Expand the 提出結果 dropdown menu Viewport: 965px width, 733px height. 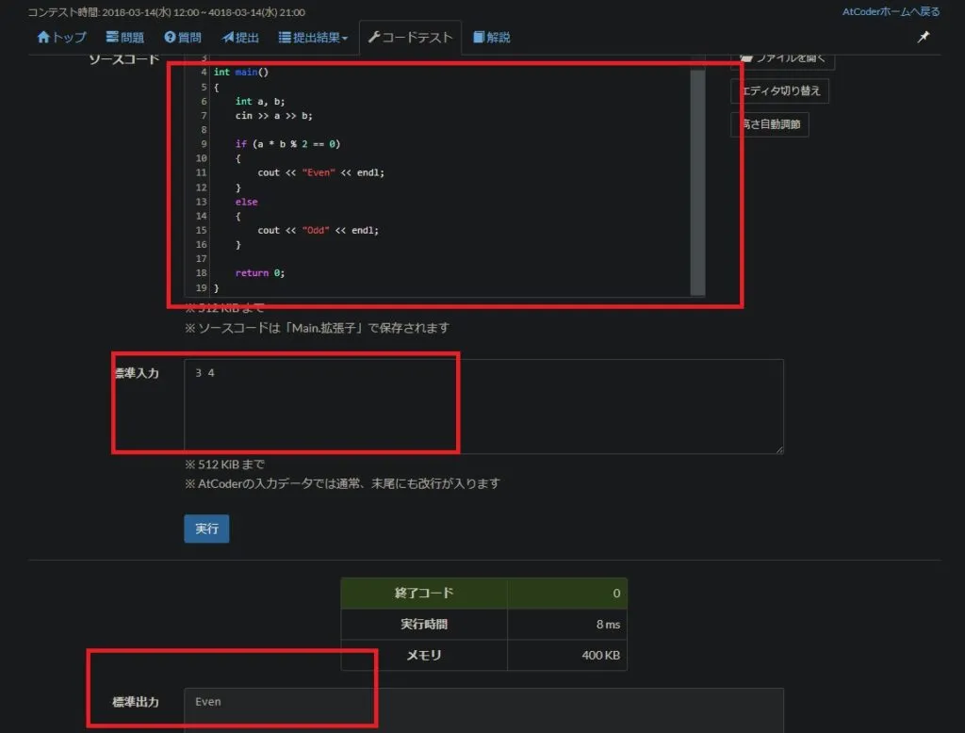click(314, 38)
